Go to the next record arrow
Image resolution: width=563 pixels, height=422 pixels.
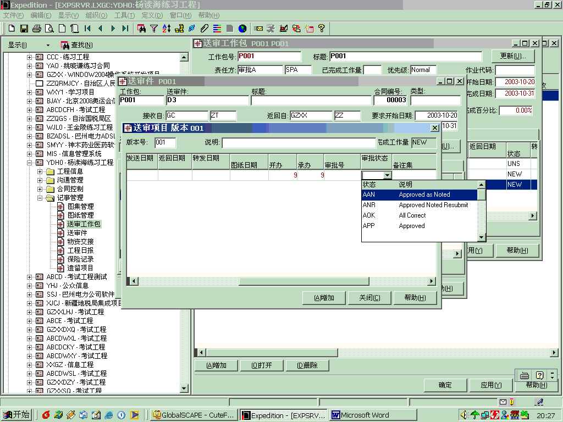pyautogui.click(x=113, y=29)
